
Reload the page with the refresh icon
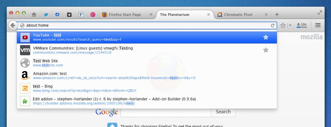[x=272, y=25]
